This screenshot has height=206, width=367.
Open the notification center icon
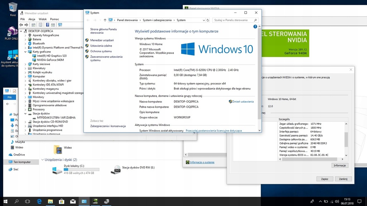coord(359,201)
